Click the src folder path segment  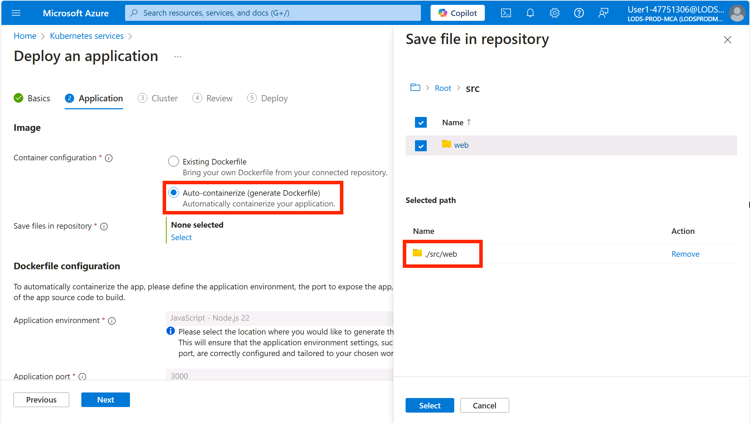[473, 88]
